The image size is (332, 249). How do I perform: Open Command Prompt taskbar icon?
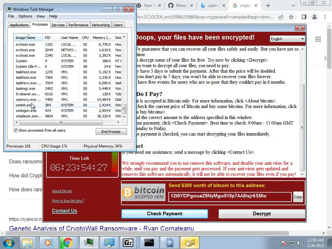tap(149, 243)
